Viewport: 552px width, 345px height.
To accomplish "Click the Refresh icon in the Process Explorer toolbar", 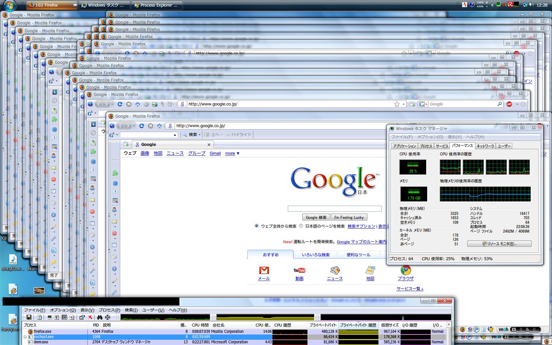I will tap(39, 317).
